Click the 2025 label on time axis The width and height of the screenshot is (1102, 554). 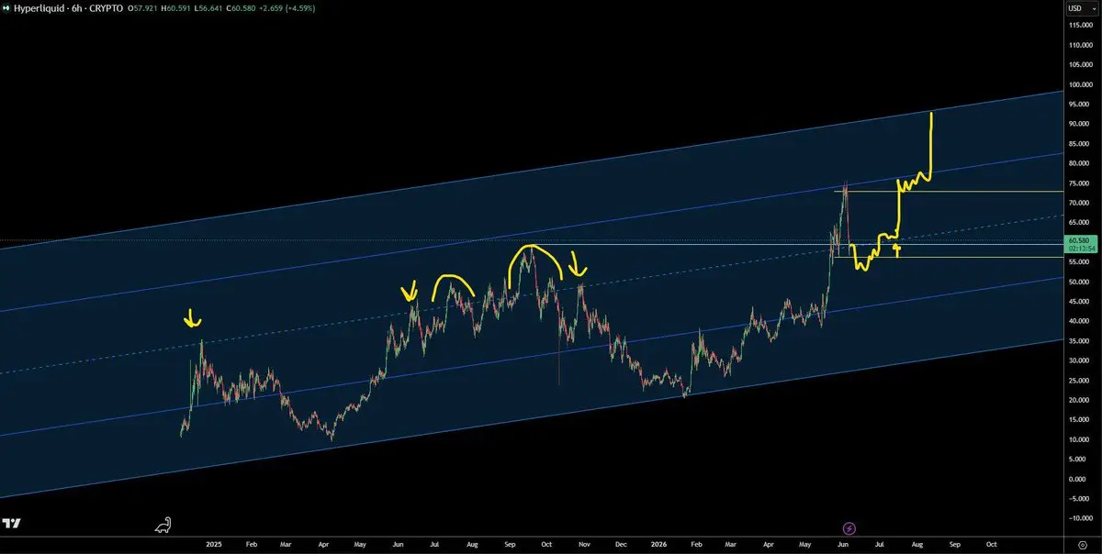[214, 544]
